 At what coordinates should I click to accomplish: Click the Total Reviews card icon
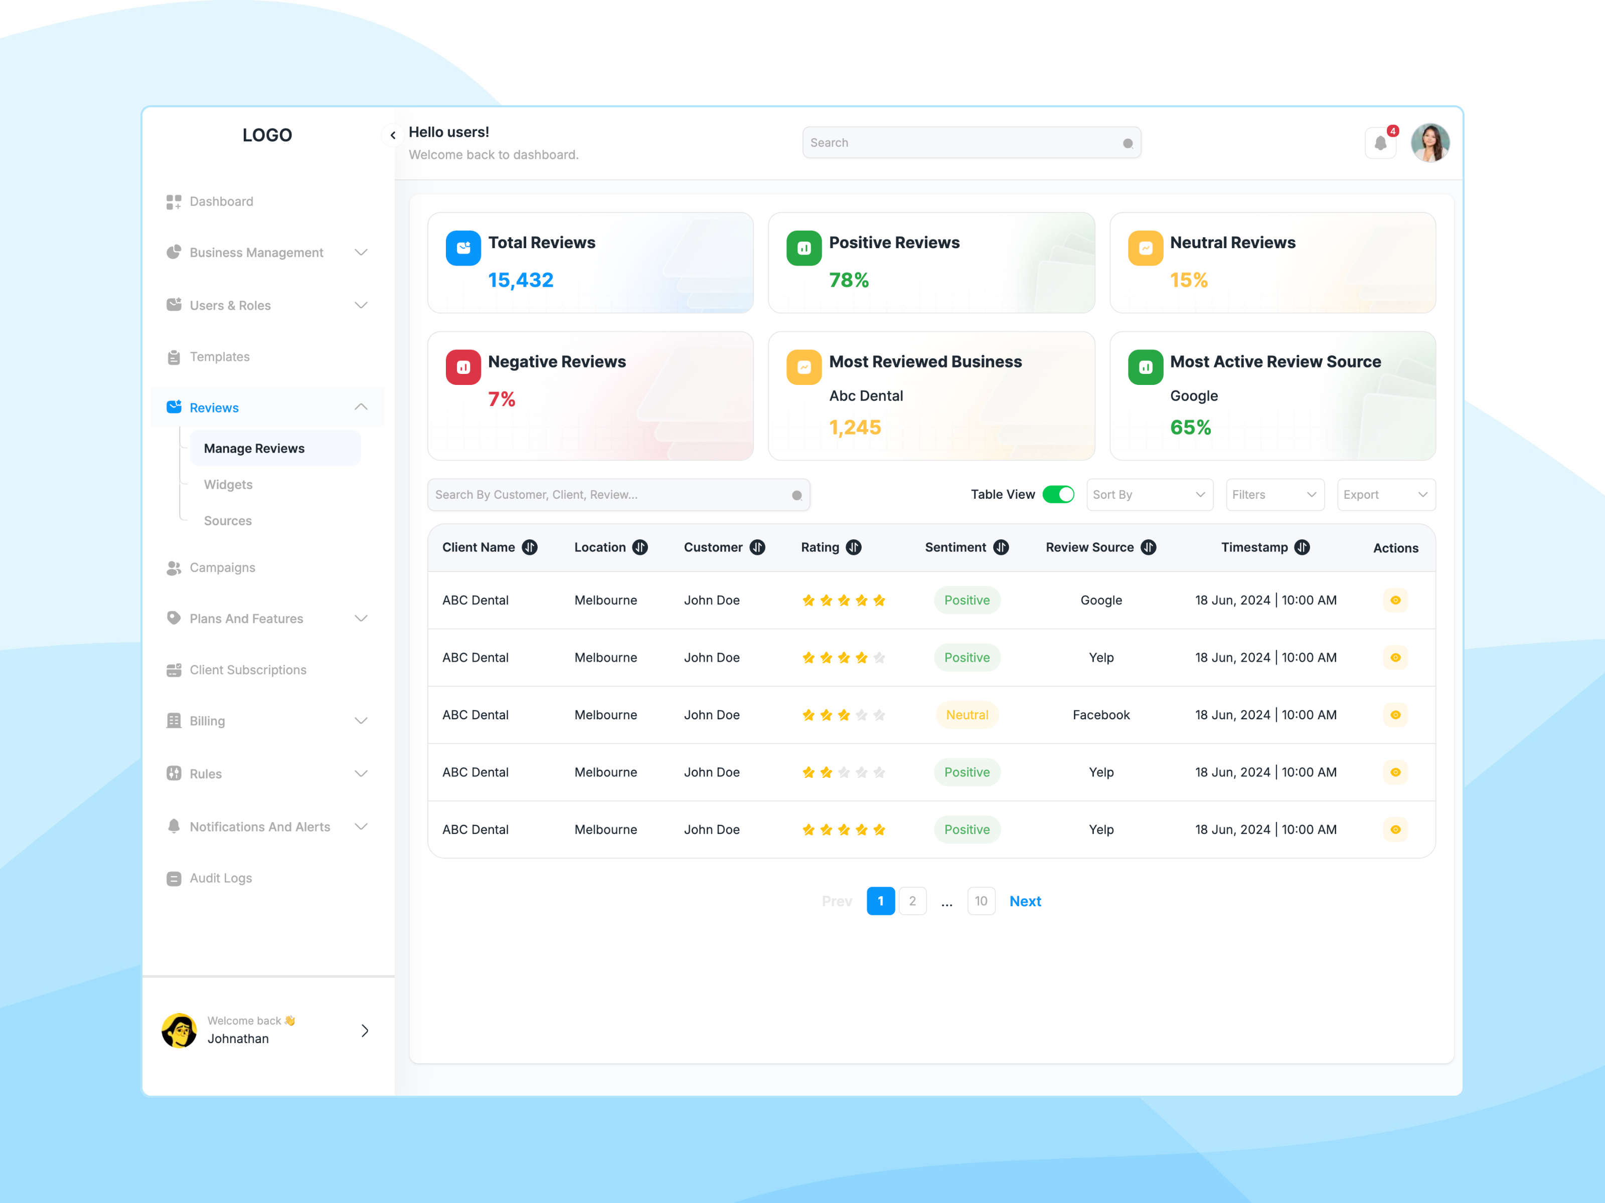click(x=463, y=248)
